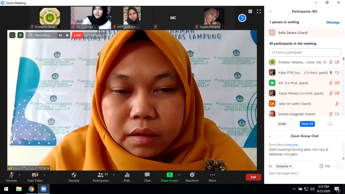Switch to gallery view grid icon
This screenshot has width=345, height=194.
(250, 11)
